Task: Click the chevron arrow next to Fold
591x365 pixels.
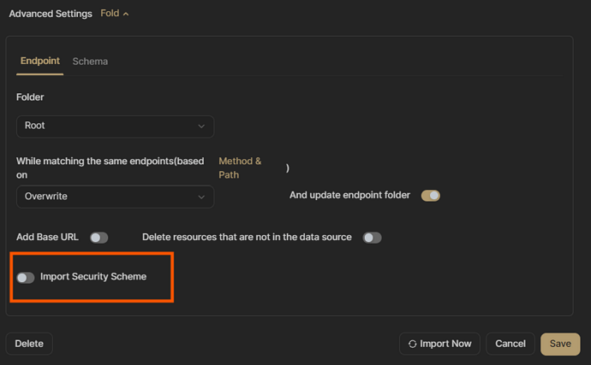Action: 126,14
